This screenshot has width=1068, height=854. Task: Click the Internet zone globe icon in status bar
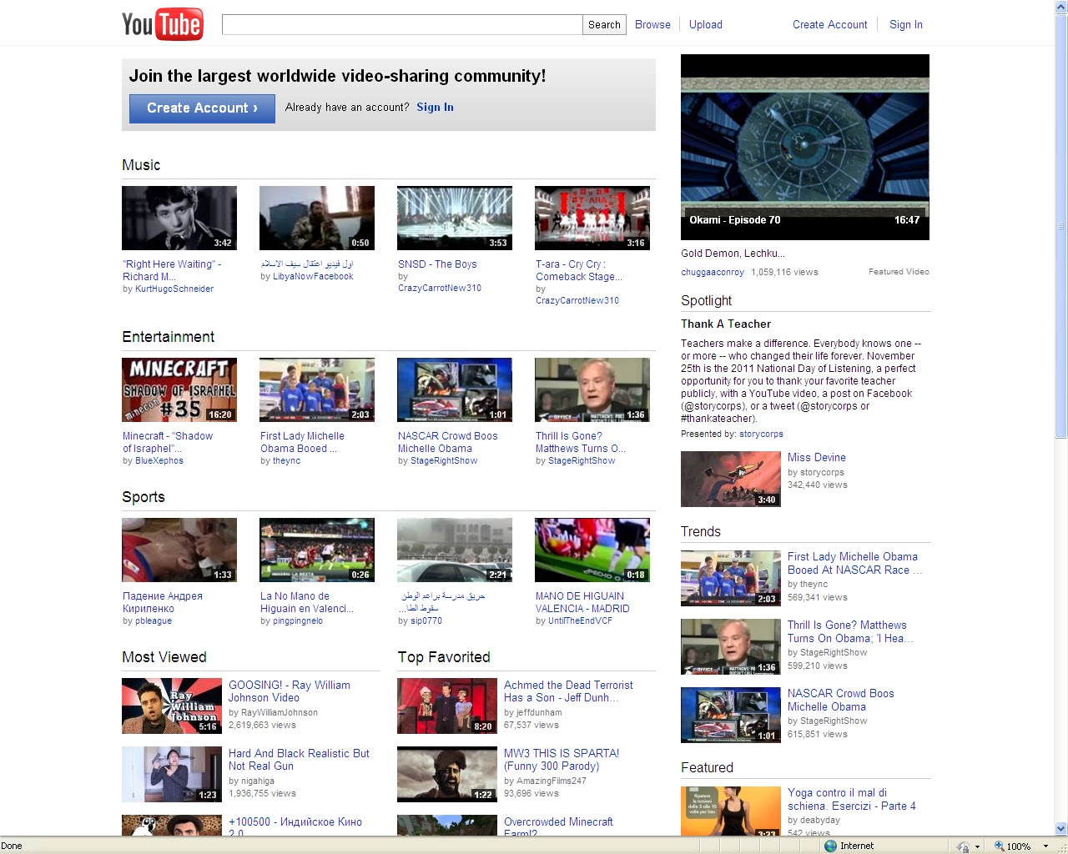click(830, 845)
